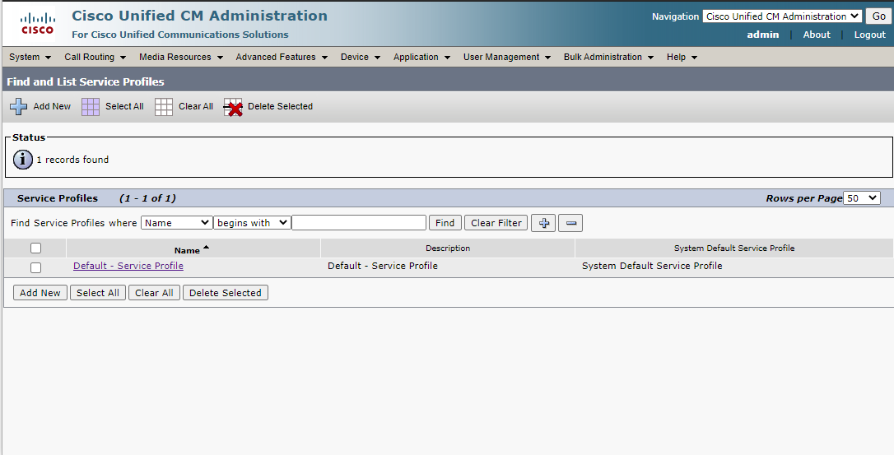Click the Add New text in top toolbar

coord(52,106)
